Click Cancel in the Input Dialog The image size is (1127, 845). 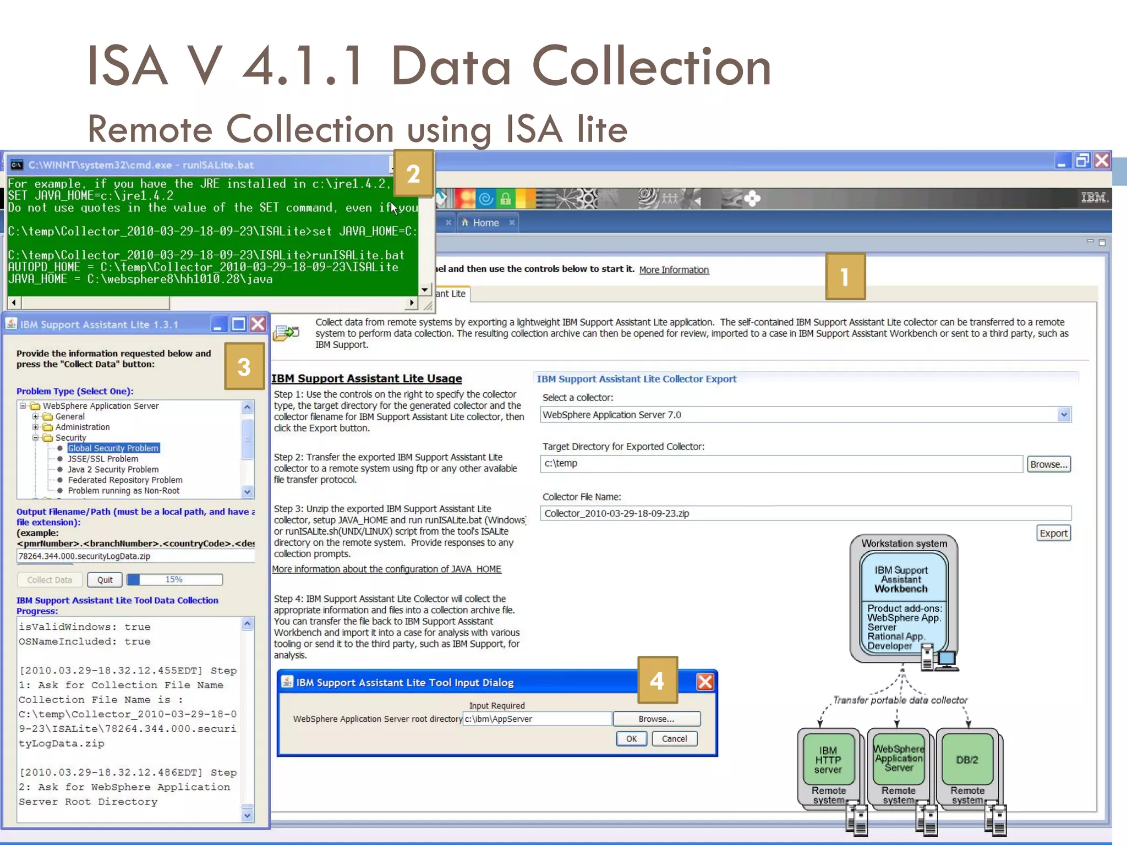(x=675, y=739)
